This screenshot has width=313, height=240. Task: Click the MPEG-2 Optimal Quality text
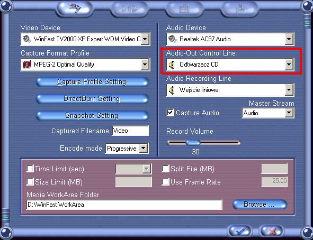[64, 64]
